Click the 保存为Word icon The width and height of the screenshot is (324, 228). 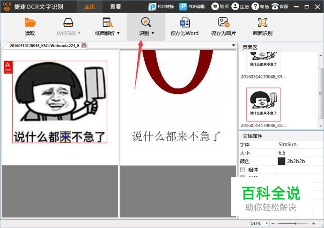click(x=185, y=22)
